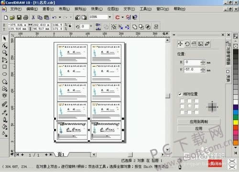The height and width of the screenshot is (172, 239).
Task: Select the center anchor radio button
Action: click(189, 106)
